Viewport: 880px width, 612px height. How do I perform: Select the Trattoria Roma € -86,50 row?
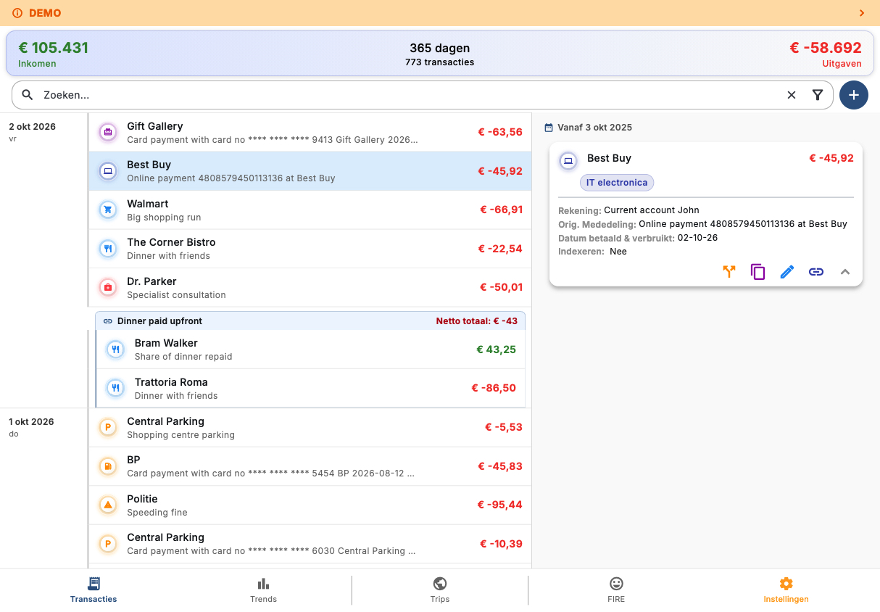[x=311, y=389]
